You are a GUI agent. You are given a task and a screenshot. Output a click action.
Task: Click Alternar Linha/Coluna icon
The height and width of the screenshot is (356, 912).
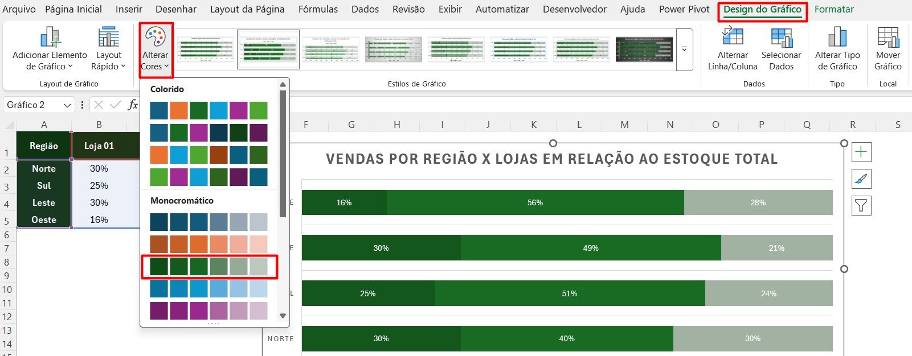coord(733,38)
